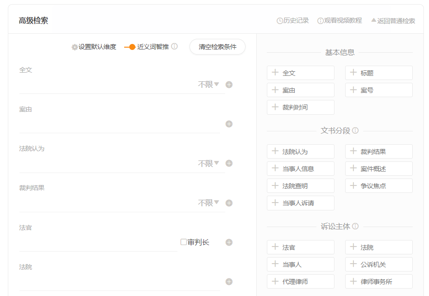Open the 不限 dropdown in 全文 row

tap(208, 85)
